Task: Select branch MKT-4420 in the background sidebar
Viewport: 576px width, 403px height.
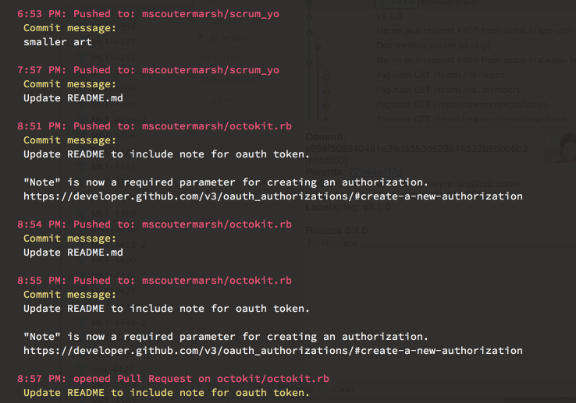Action: pos(113,260)
